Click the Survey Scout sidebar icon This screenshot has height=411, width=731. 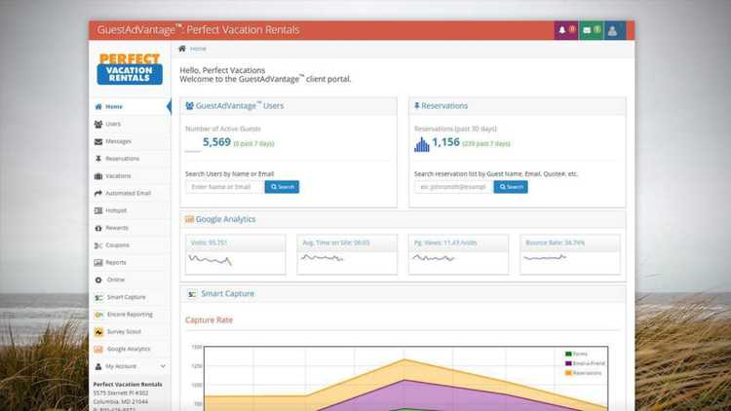[98, 332]
